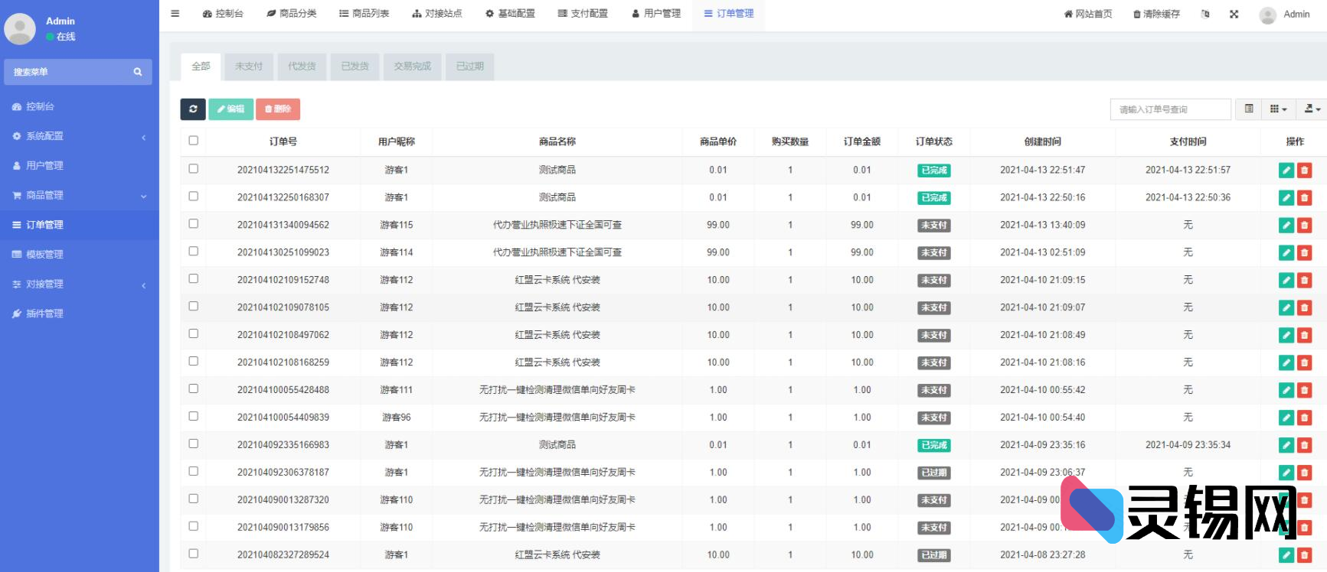Viewport: 1327px width, 572px height.
Task: Open the column visibility grid dropdown
Action: 1278,109
